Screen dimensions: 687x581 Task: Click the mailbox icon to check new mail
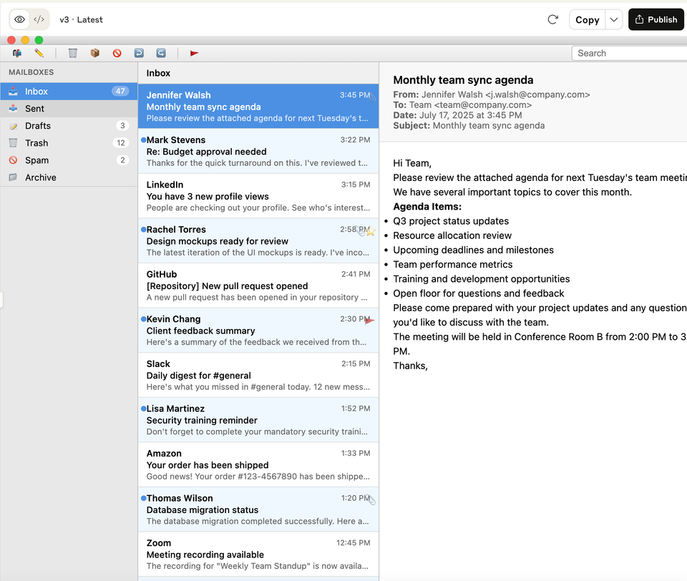tap(16, 53)
